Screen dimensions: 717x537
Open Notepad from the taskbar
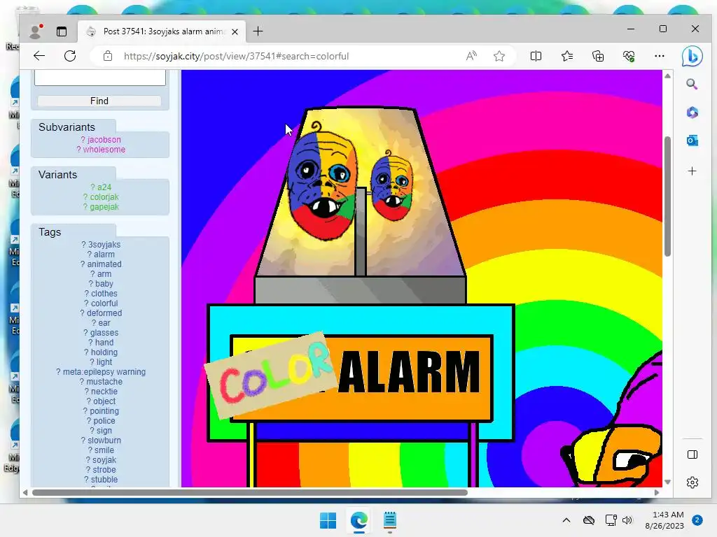point(389,520)
